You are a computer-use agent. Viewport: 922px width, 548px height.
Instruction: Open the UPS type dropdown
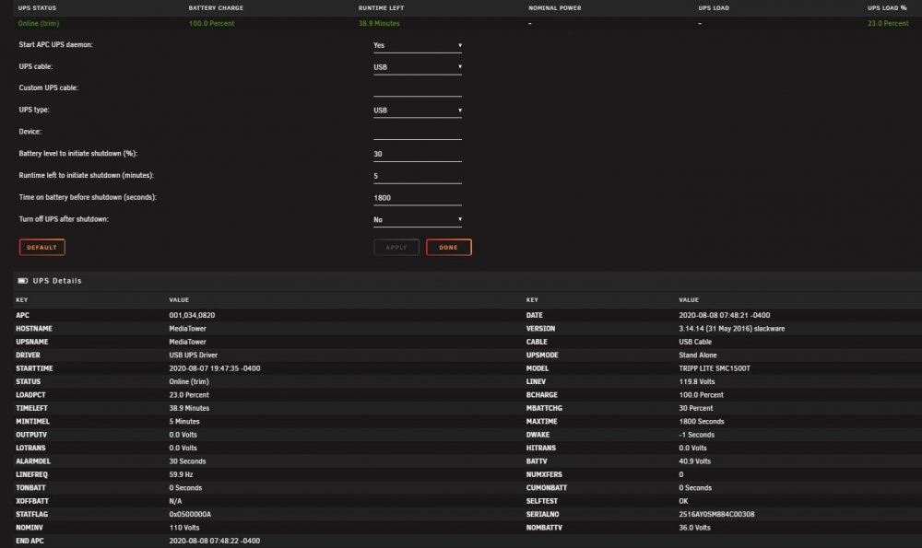tap(418, 110)
